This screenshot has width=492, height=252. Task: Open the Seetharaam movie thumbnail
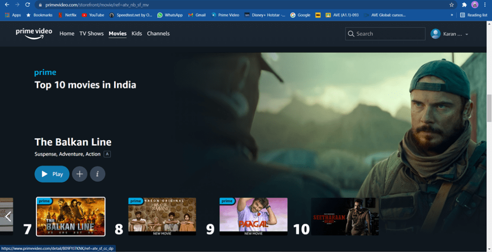(345, 216)
